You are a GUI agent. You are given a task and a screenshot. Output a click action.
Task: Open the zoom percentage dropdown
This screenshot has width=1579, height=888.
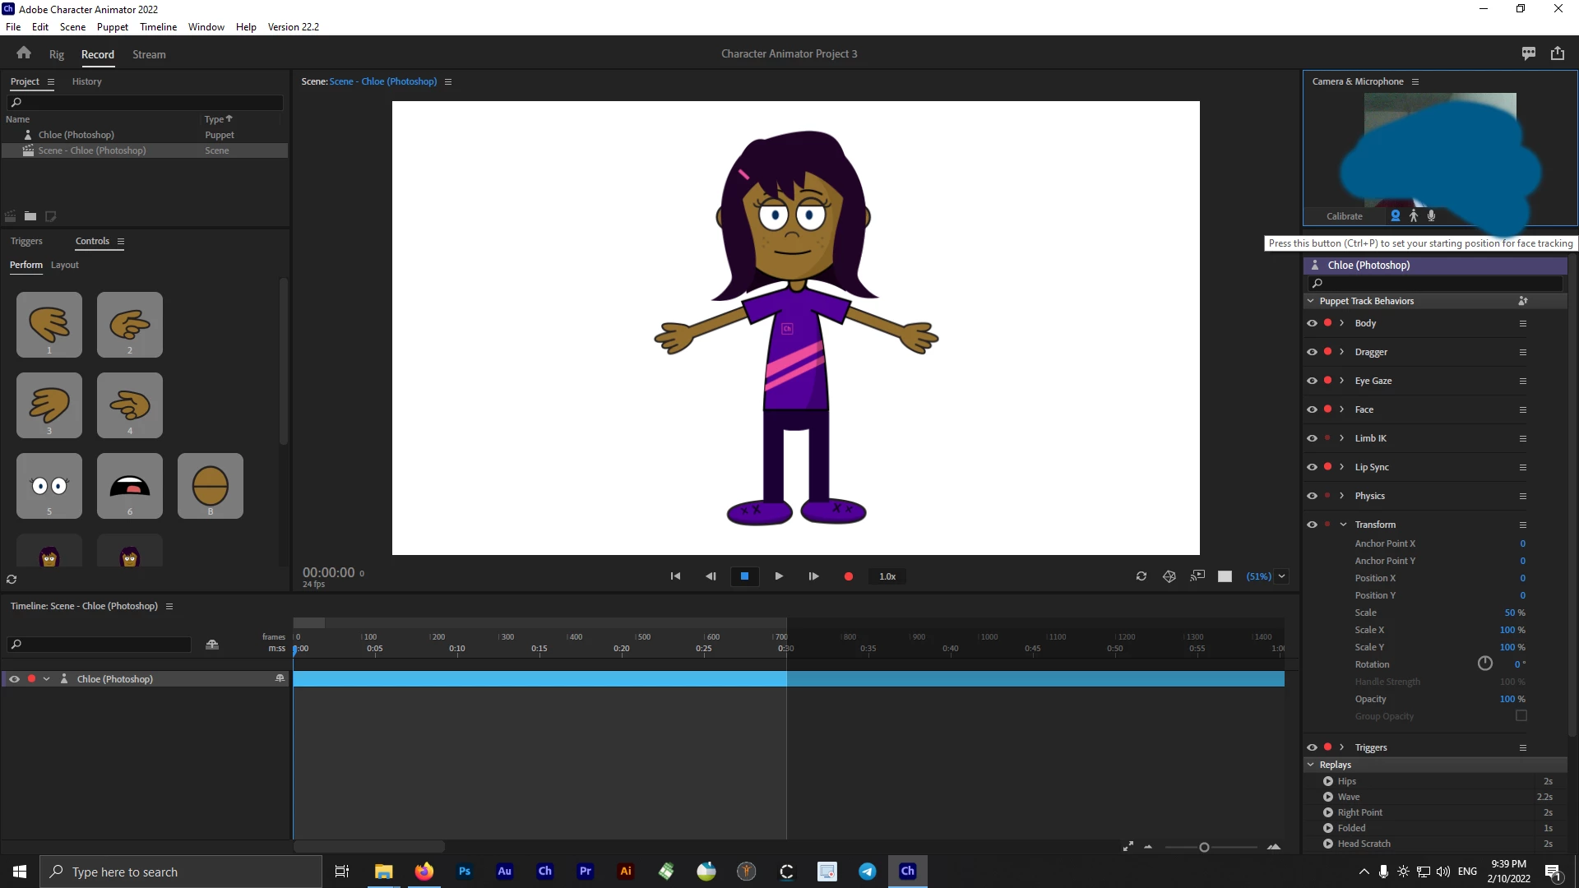[1281, 576]
